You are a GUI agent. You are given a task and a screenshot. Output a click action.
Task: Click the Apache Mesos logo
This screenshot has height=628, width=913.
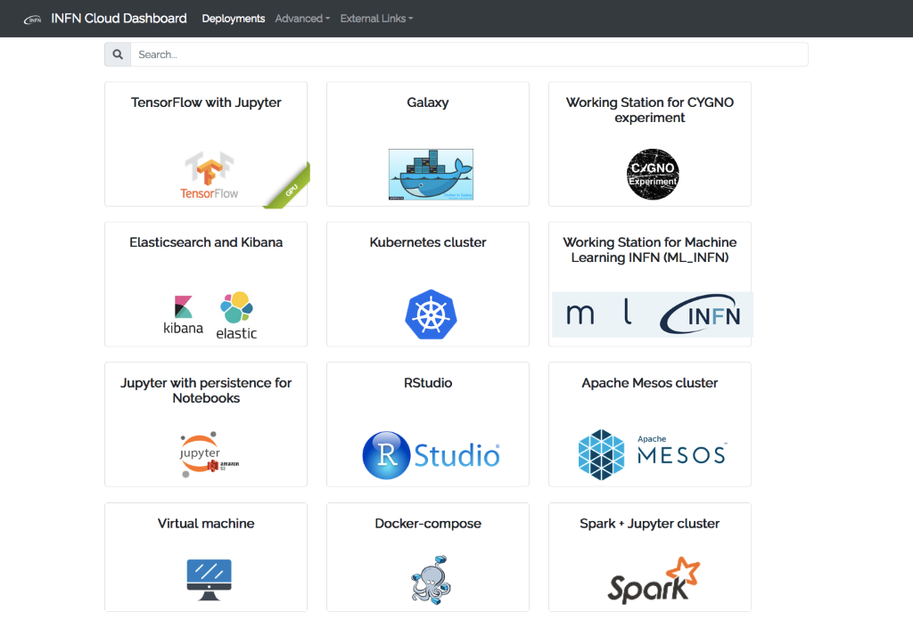point(653,454)
